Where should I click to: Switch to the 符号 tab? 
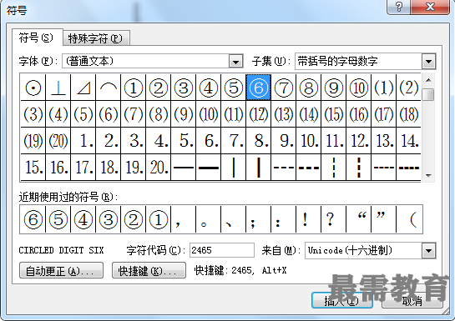37,38
